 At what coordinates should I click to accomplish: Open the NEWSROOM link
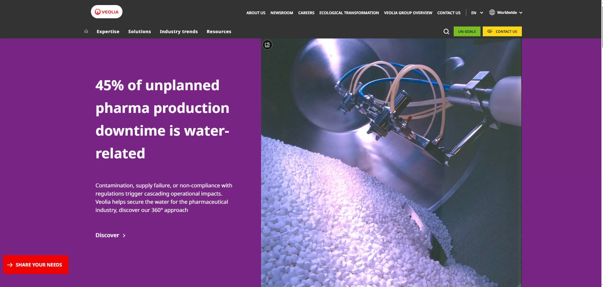click(281, 13)
